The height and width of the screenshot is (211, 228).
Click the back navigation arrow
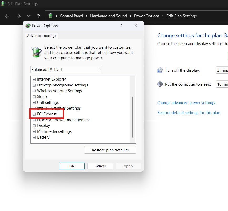click(x=7, y=16)
